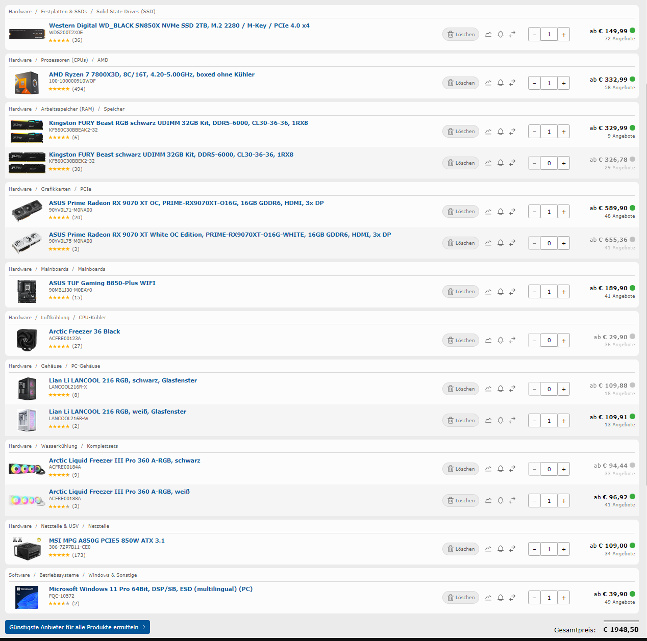Click move arrows icon for WD_BLACK SN850X SSD
The height and width of the screenshot is (641, 647).
[512, 34]
